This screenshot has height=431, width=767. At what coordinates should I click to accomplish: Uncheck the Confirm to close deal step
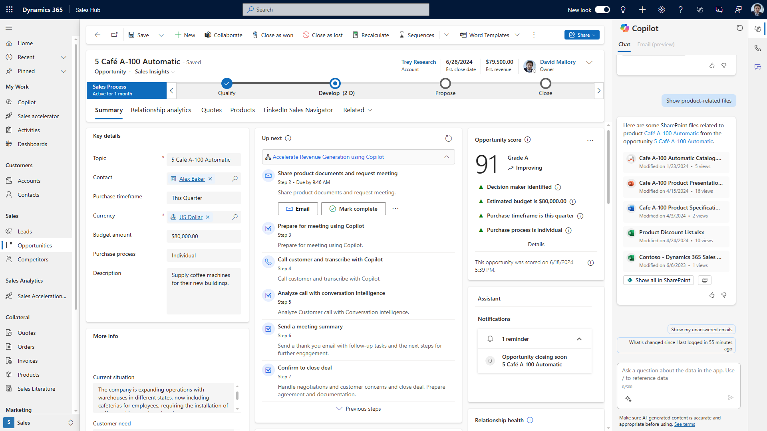click(x=268, y=370)
